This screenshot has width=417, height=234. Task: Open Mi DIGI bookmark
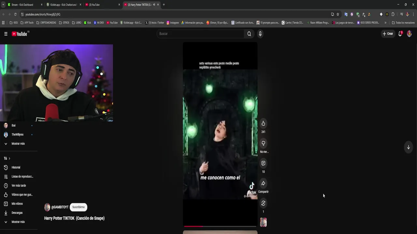click(99, 23)
